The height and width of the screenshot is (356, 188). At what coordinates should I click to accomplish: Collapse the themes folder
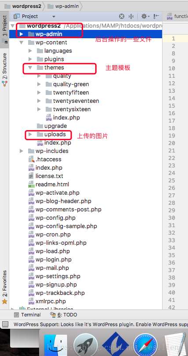pyautogui.click(x=30, y=68)
